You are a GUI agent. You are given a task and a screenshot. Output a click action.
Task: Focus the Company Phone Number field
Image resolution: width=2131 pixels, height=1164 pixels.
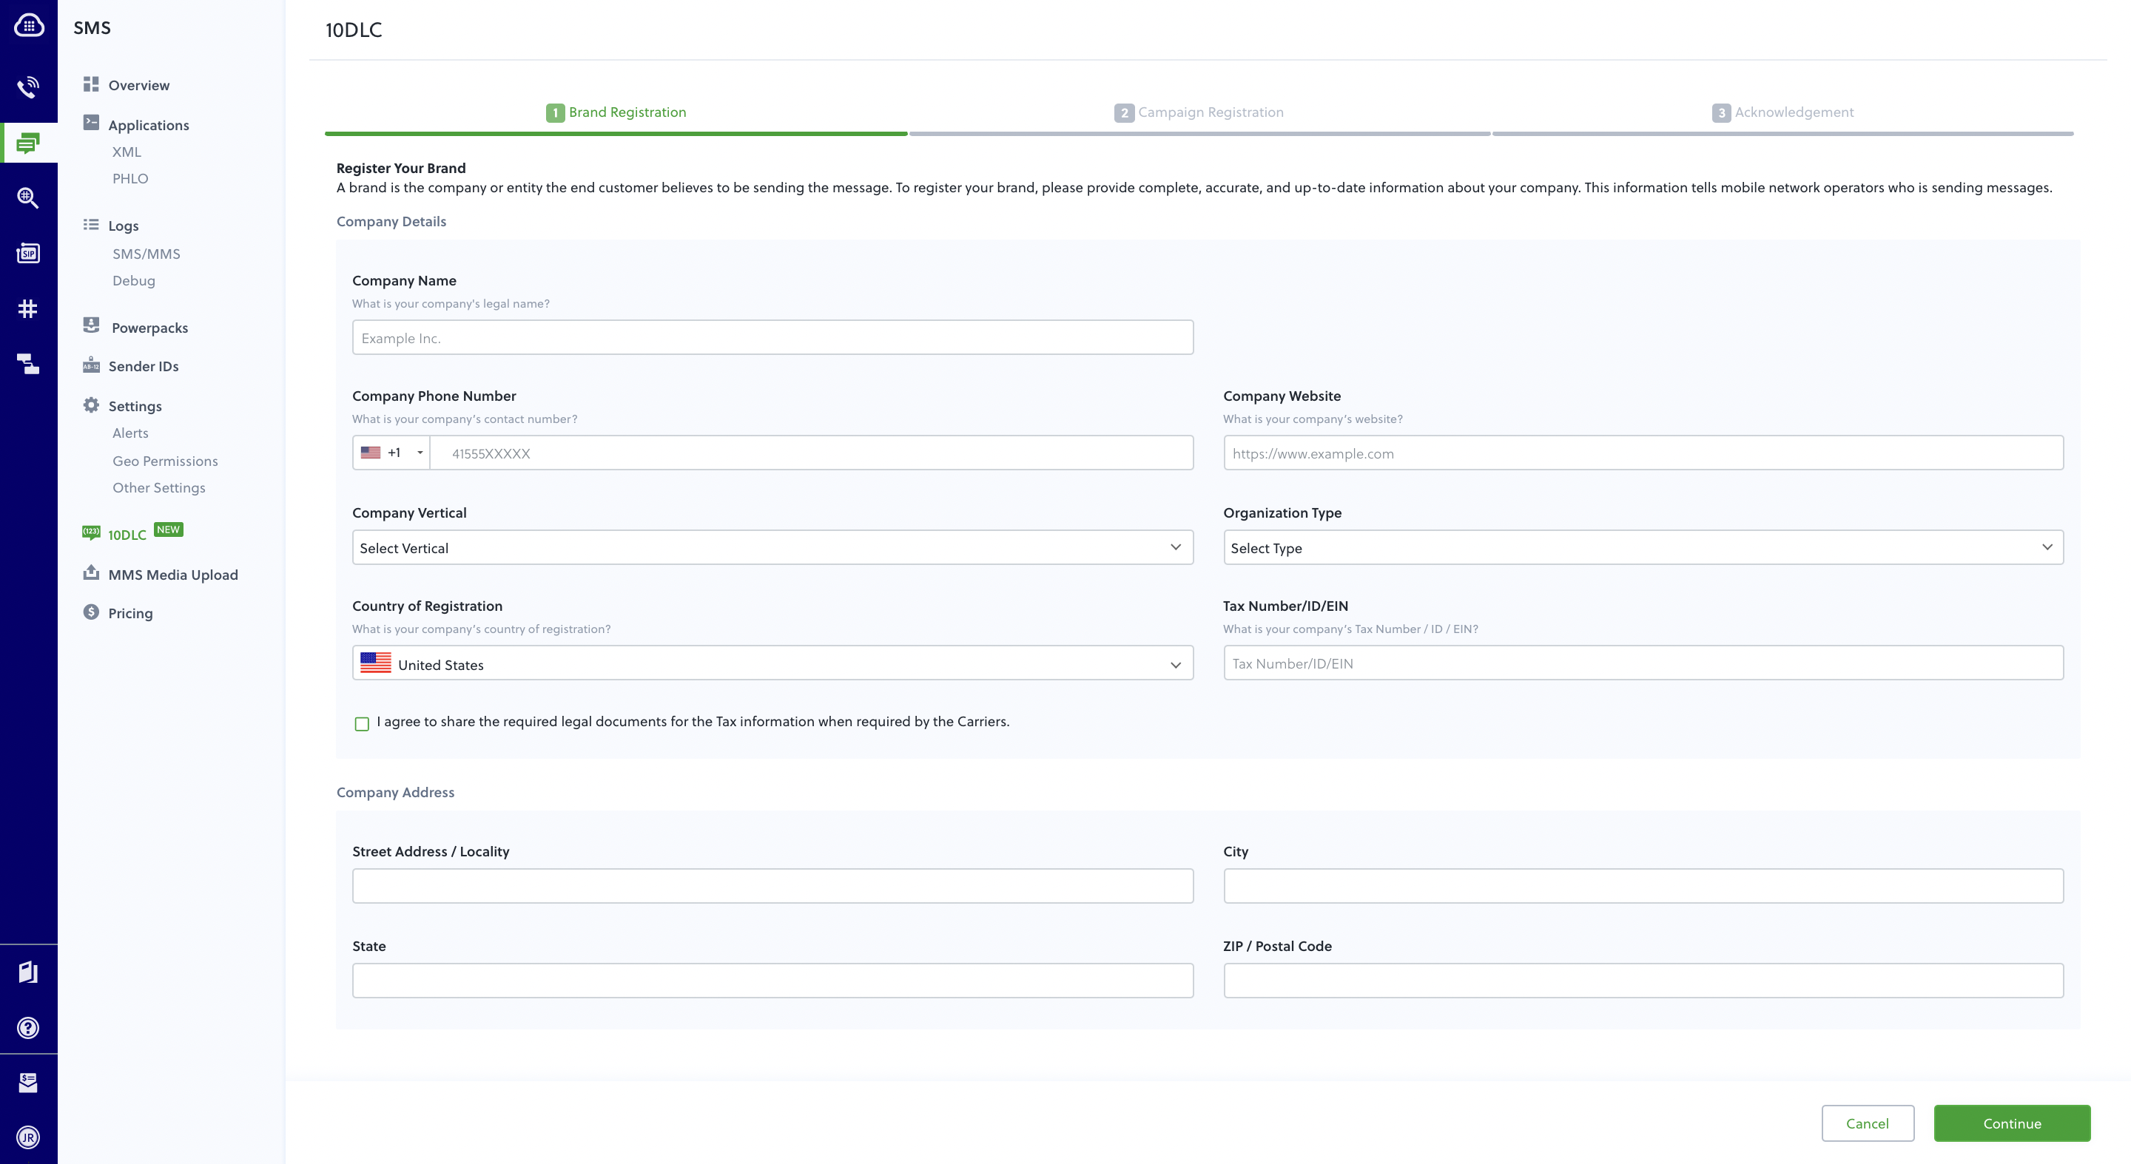click(811, 453)
